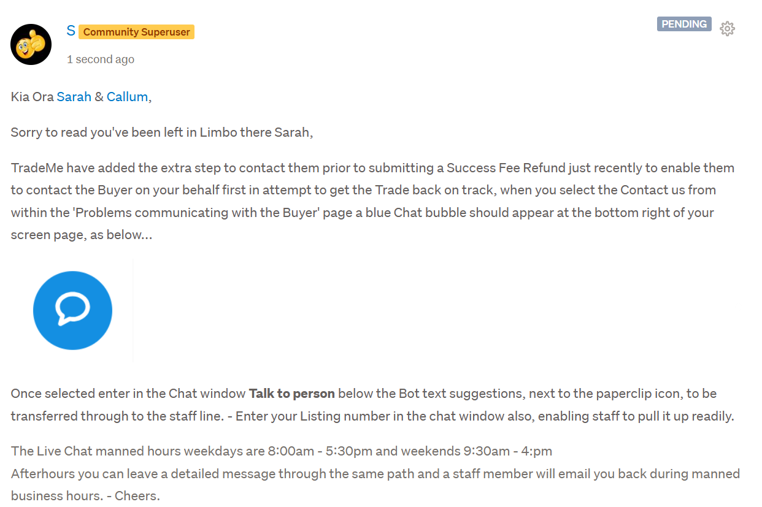
Task: Click the thumbs-up emoji user avatar
Action: point(31,45)
